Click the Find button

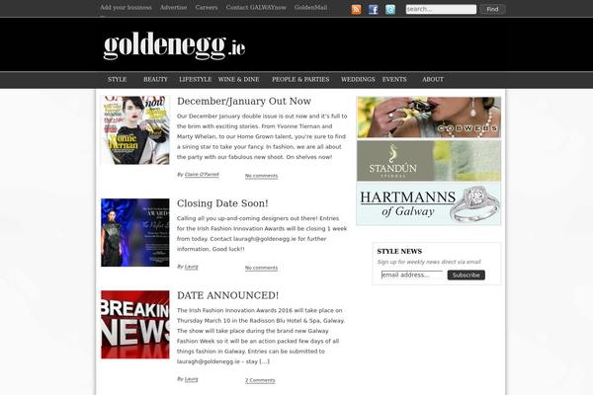[x=492, y=9]
